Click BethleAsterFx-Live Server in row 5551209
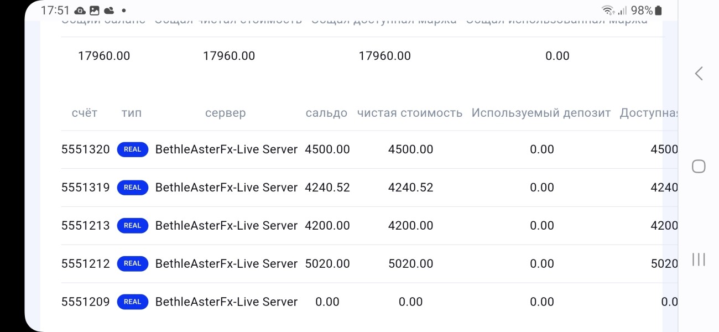The image size is (719, 332). tap(227, 302)
